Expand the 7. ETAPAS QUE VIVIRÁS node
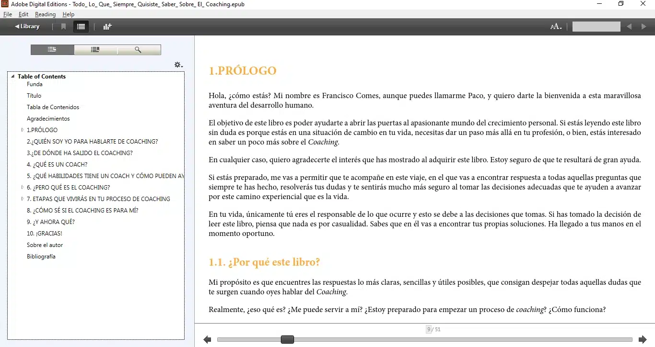Viewport: 655px width, 347px height. (23, 199)
